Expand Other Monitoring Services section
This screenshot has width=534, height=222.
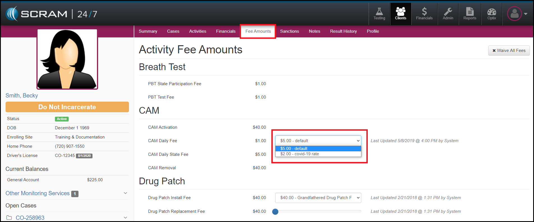pos(125,193)
